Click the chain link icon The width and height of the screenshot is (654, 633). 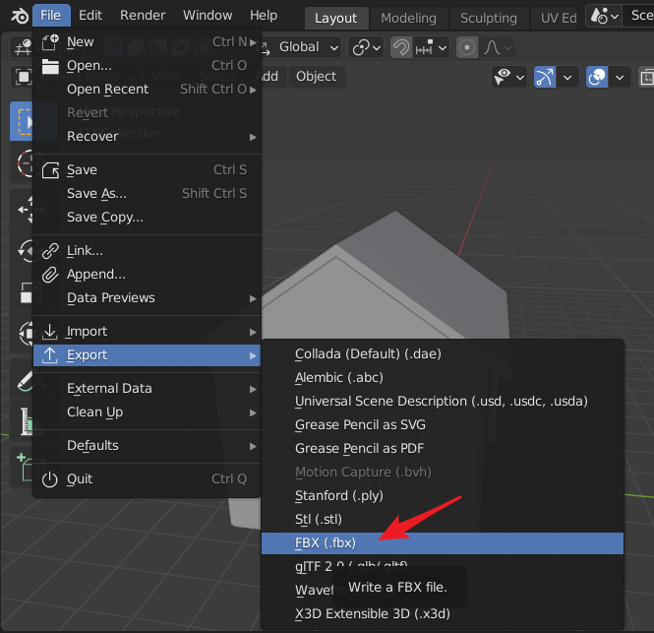pyautogui.click(x=50, y=251)
